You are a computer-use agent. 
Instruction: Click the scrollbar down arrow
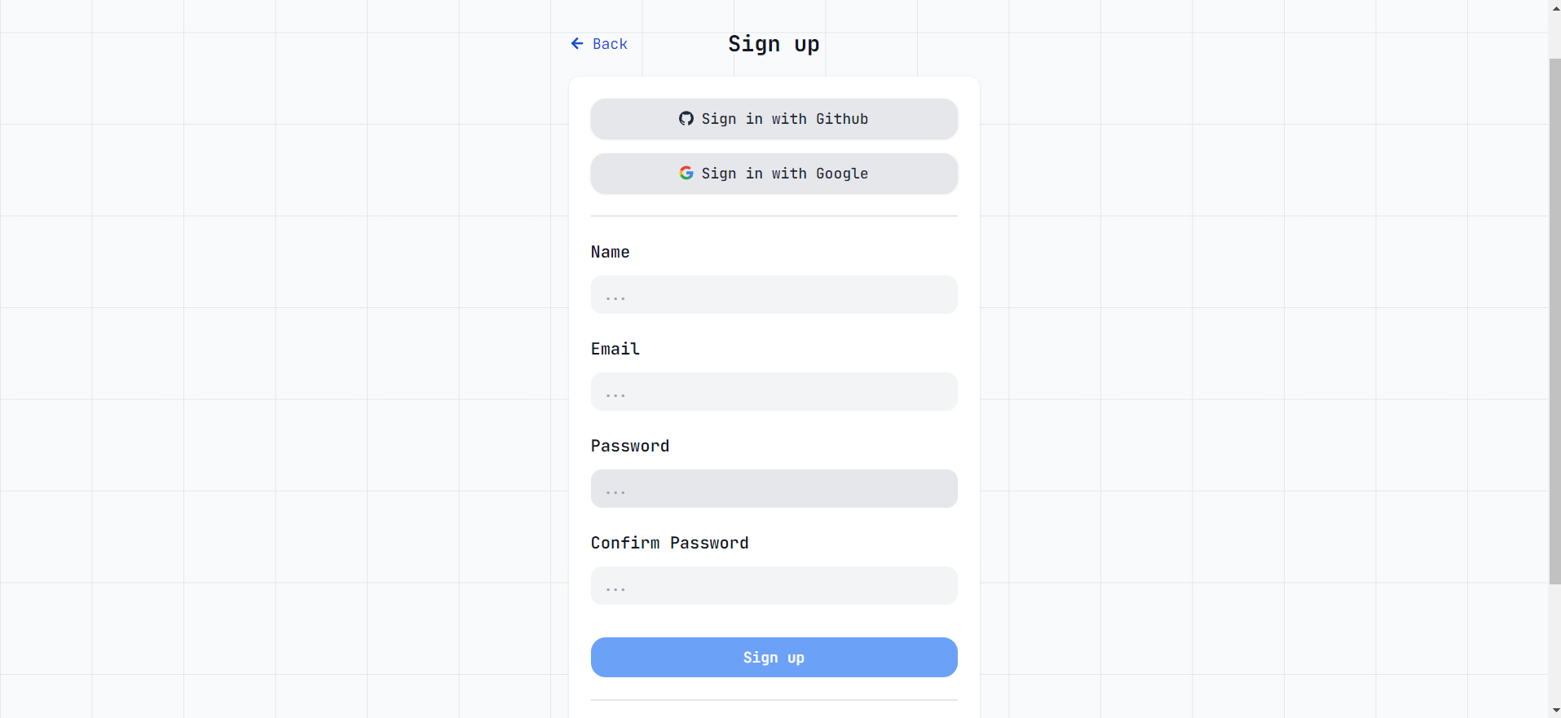pos(1555,711)
